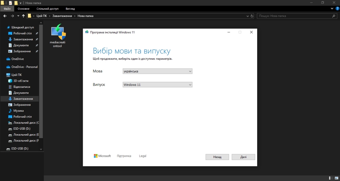The image size is (340, 181).
Task: Click New folder icon in title bar
Action: point(16,3)
